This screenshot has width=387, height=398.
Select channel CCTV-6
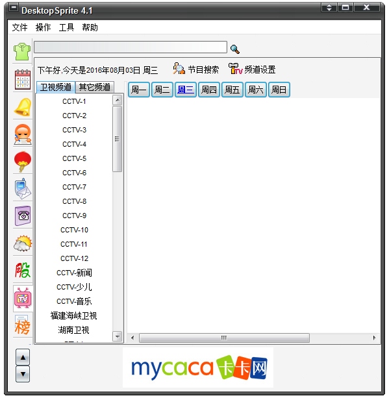point(74,173)
